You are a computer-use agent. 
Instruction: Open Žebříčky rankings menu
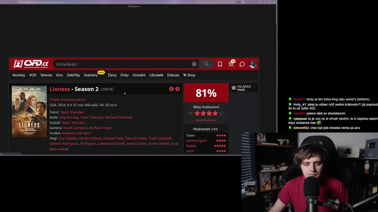point(73,75)
